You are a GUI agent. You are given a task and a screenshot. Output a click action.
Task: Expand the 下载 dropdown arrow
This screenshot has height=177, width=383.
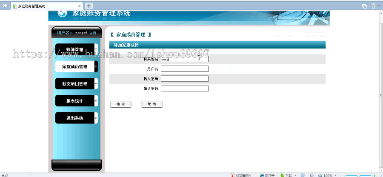coord(295,175)
